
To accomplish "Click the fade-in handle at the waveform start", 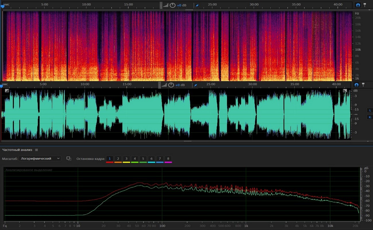I will click(x=7, y=91).
